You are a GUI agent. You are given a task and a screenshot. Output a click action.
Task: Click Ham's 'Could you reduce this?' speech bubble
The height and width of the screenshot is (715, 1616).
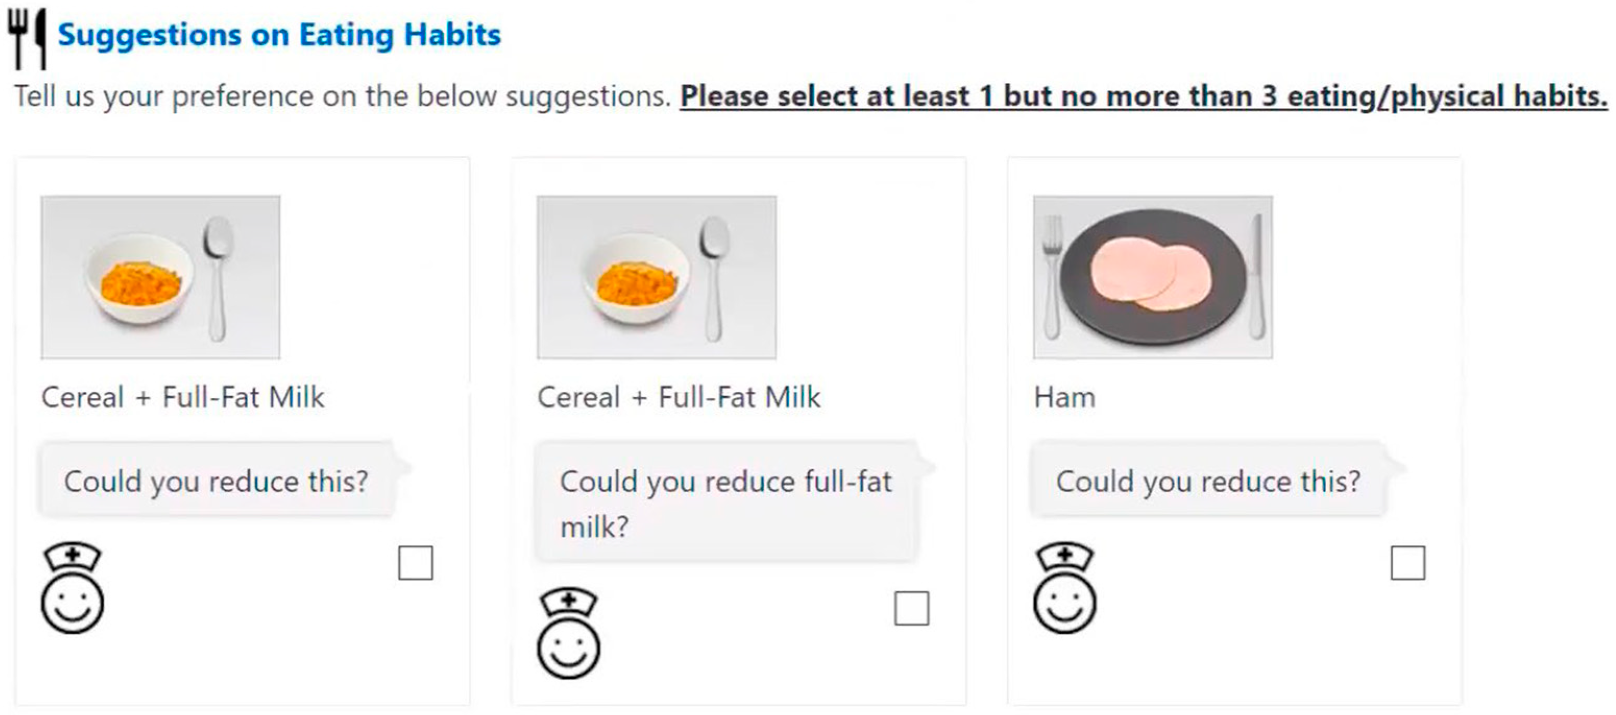(x=1208, y=481)
